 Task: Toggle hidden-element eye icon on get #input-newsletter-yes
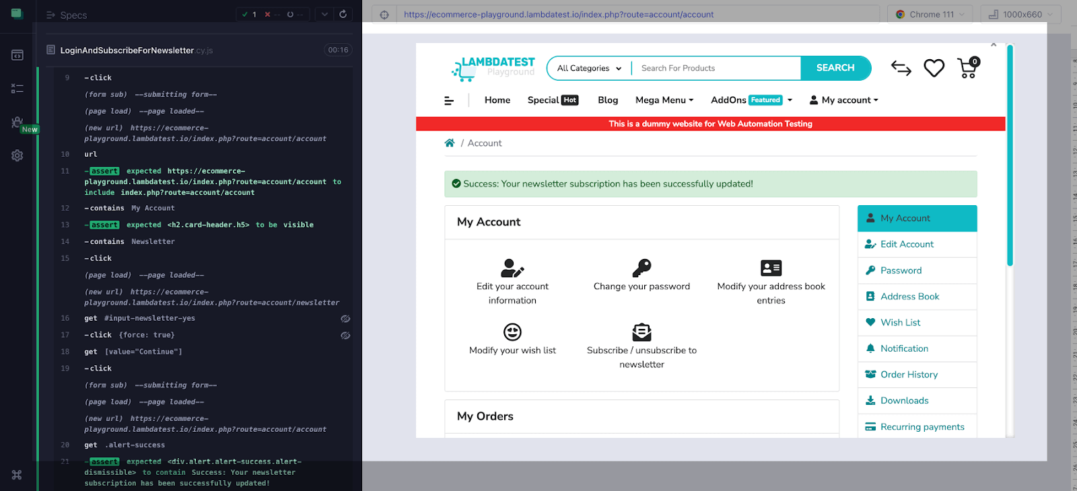pos(345,319)
